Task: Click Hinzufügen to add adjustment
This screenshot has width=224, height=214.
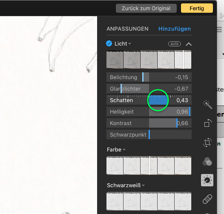Action: click(175, 29)
